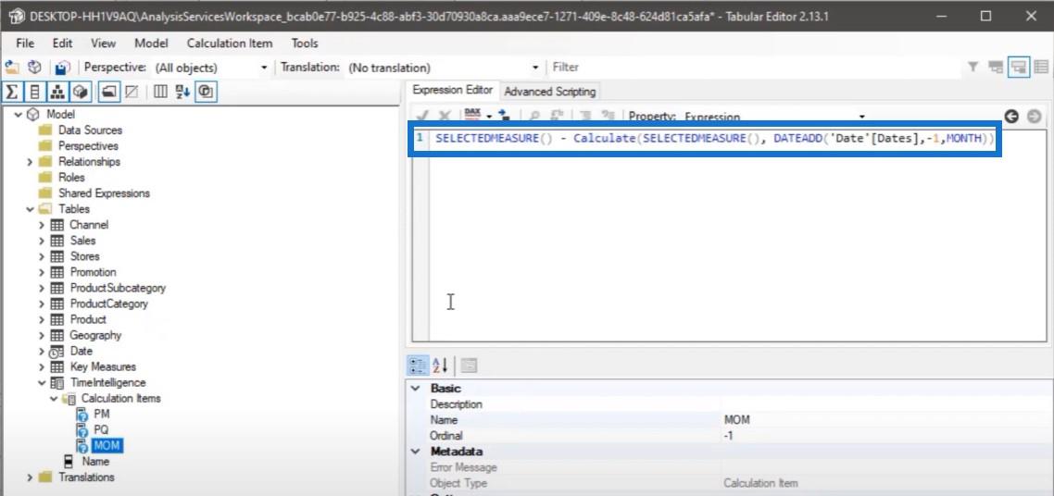
Task: Open the Tools menu
Action: (x=305, y=43)
